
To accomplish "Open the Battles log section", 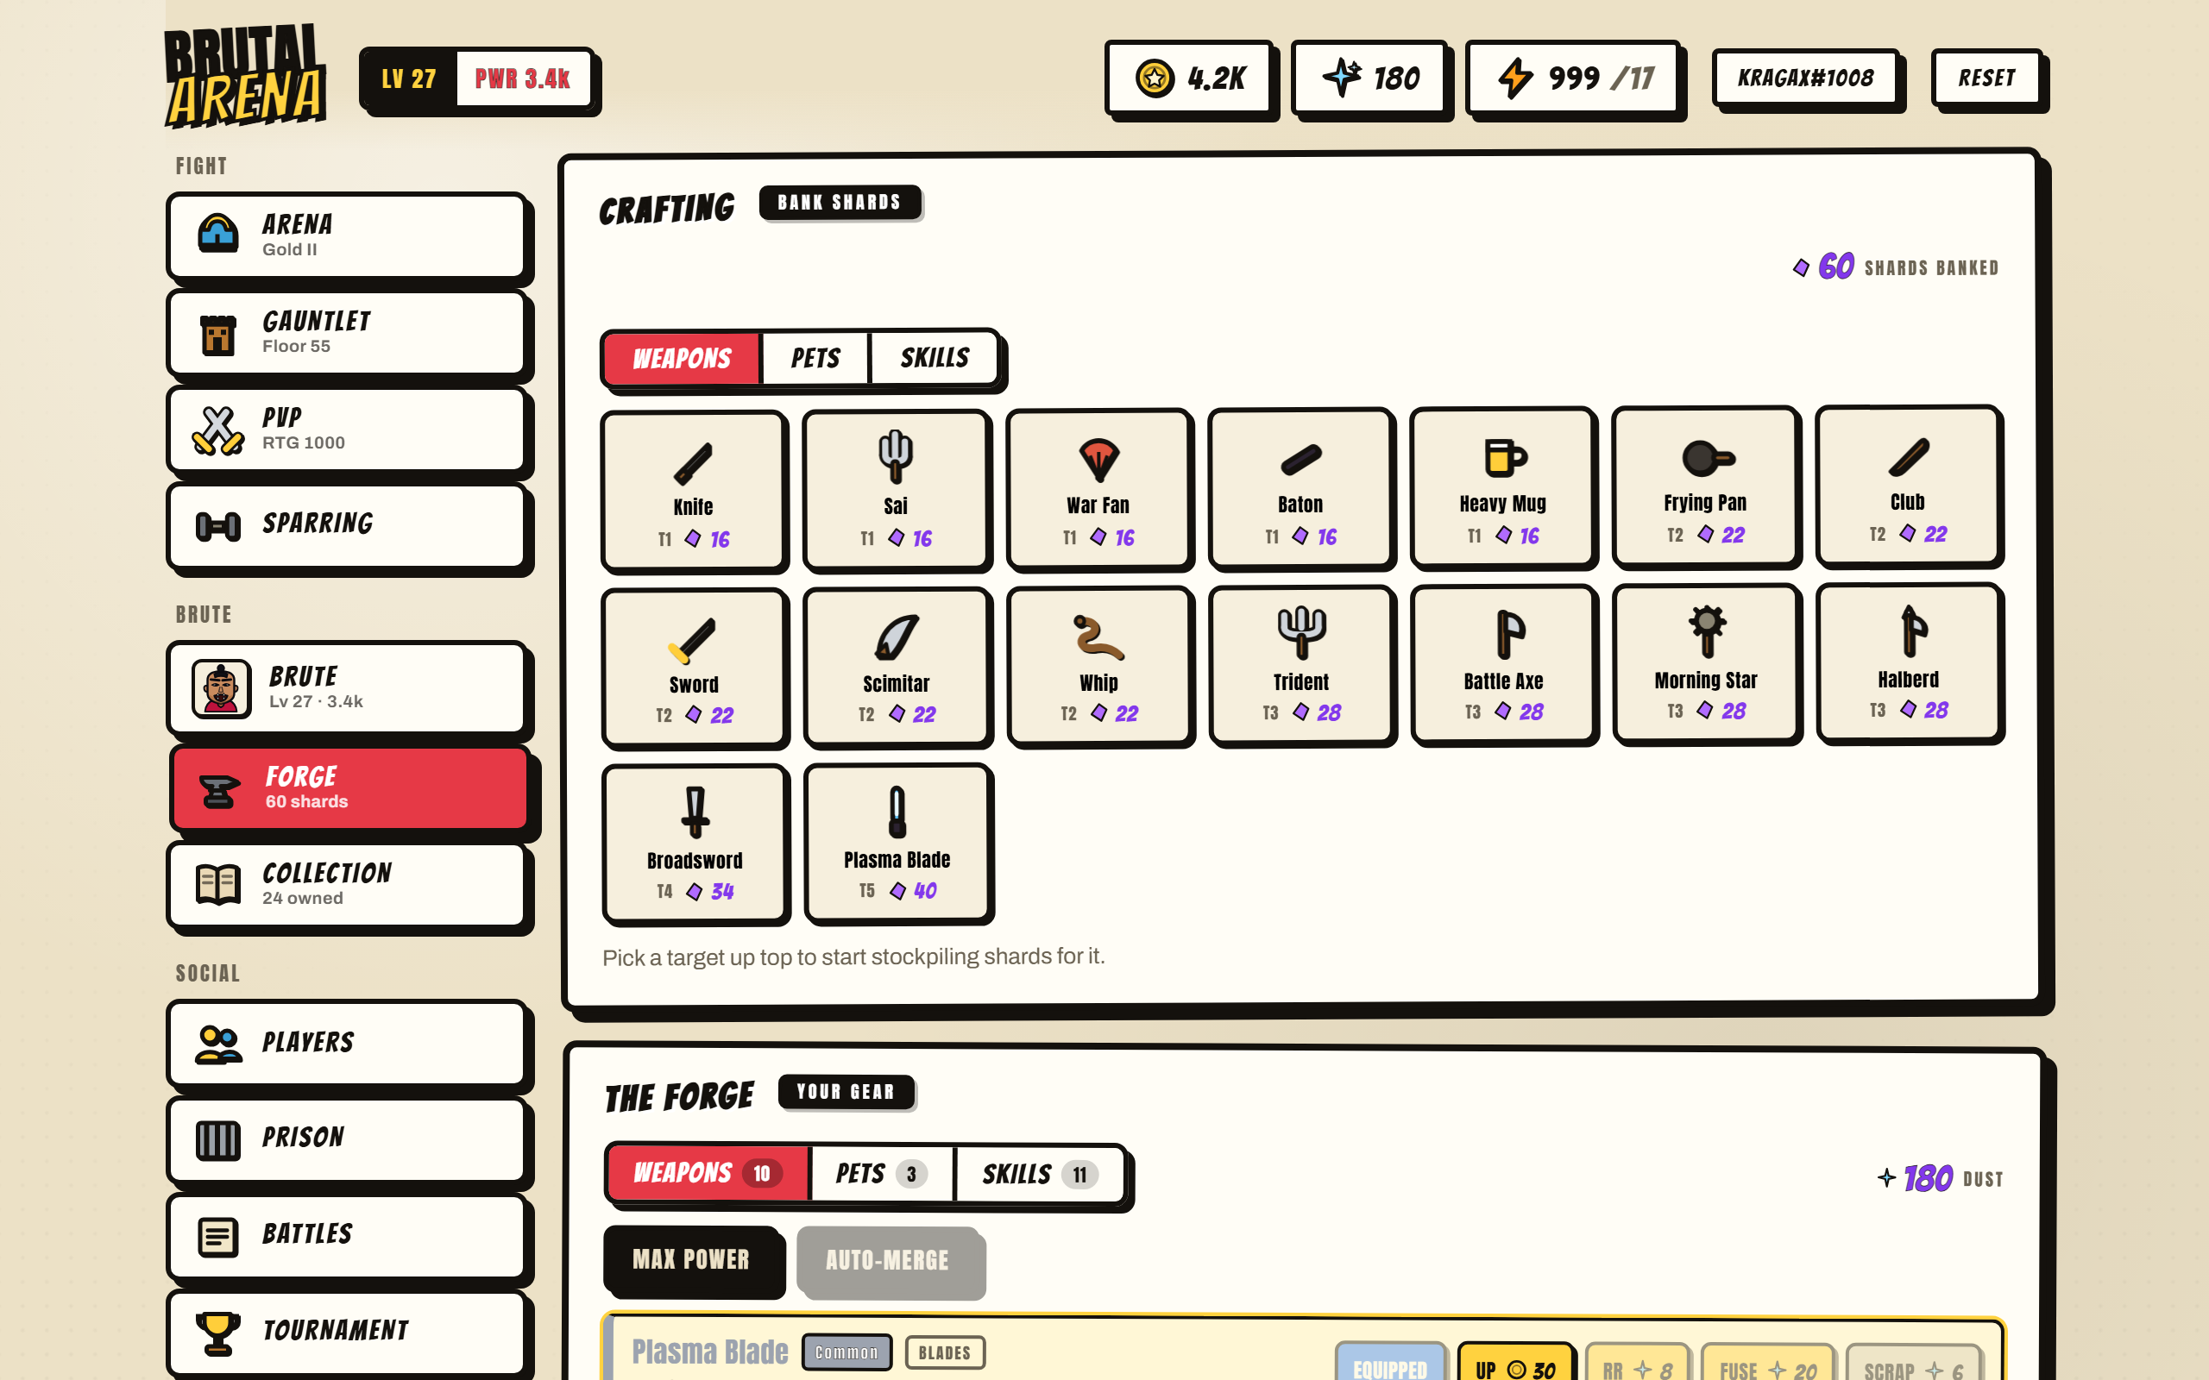I will (347, 1236).
